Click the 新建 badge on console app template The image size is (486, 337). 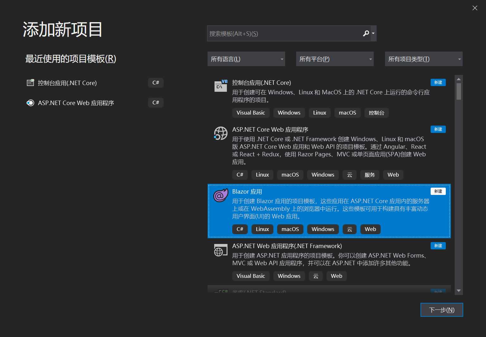(x=438, y=82)
